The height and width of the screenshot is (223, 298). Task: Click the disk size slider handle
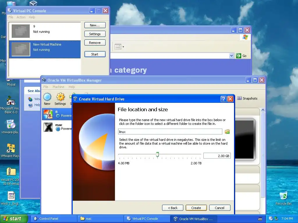point(157,154)
